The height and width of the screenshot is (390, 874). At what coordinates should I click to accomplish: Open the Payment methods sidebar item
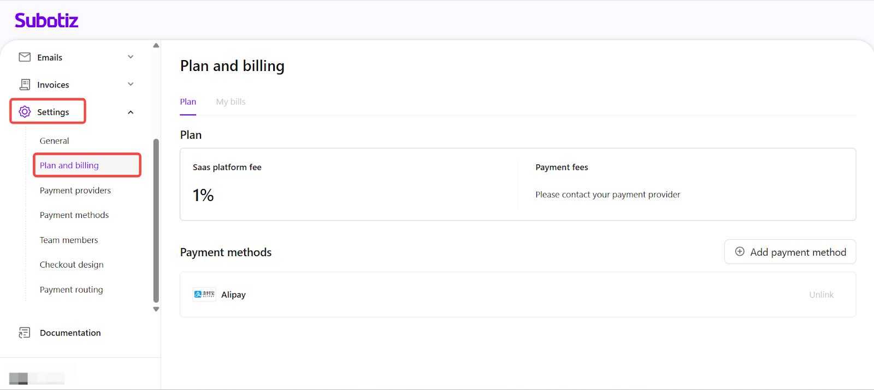pyautogui.click(x=74, y=215)
